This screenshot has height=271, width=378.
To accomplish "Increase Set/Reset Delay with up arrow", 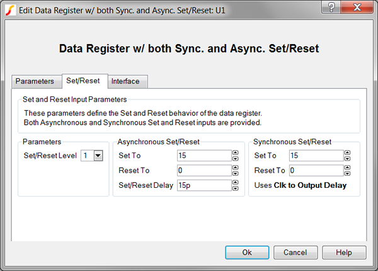I will click(x=235, y=182).
